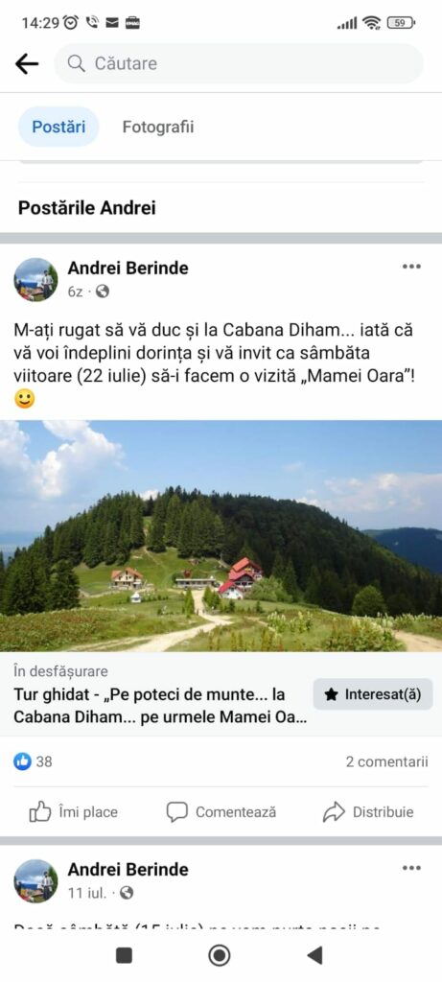Open the 2 comentarii link
This screenshot has width=442, height=982.
(387, 761)
